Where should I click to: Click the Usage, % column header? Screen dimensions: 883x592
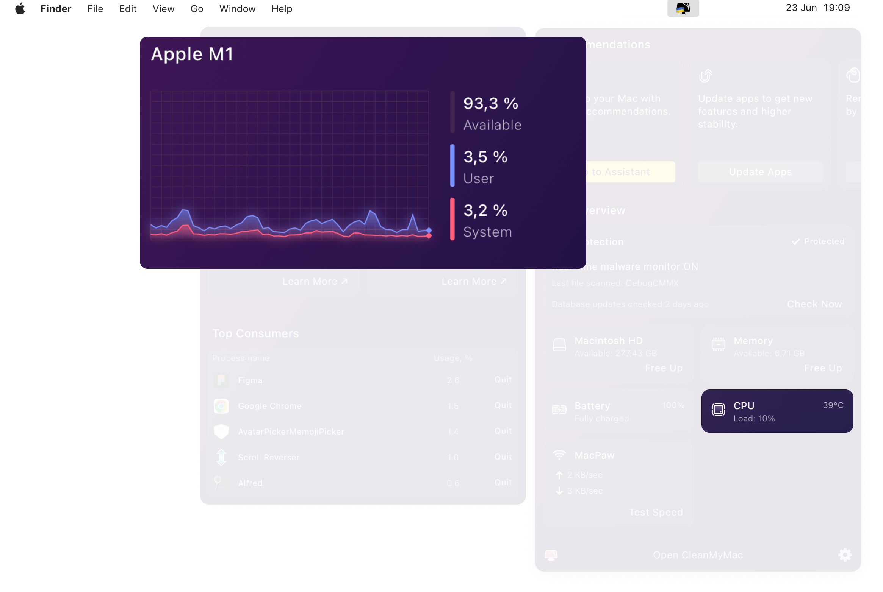[453, 358]
